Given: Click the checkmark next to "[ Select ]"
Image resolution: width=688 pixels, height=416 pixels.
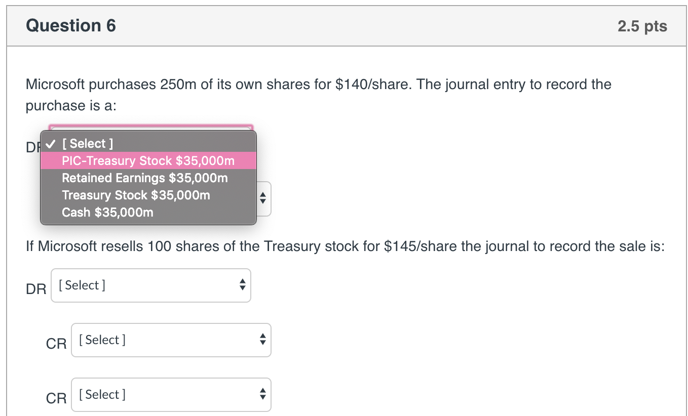Looking at the screenshot, I should (x=50, y=143).
